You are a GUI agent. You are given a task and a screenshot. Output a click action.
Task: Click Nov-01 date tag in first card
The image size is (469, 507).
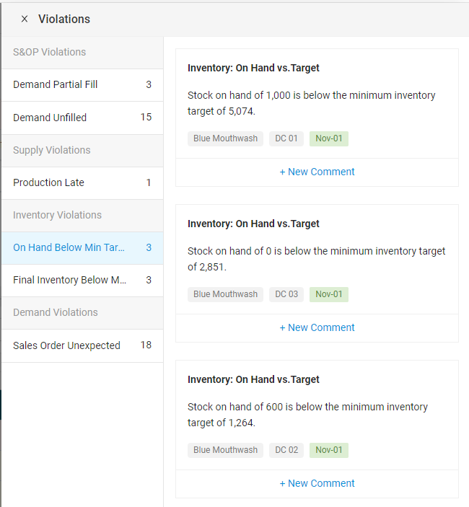tap(329, 138)
